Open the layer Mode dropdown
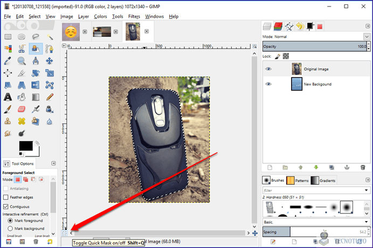Viewport: 373px width, 248px height. (367, 37)
